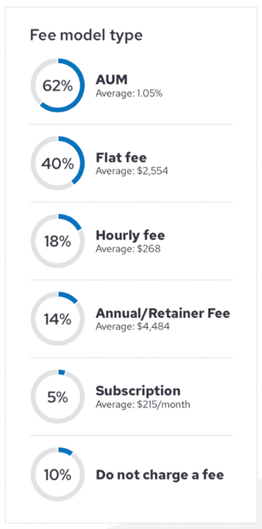262x529 pixels.
Task: Click the Flat fee 40% donut chart
Action: click(58, 163)
